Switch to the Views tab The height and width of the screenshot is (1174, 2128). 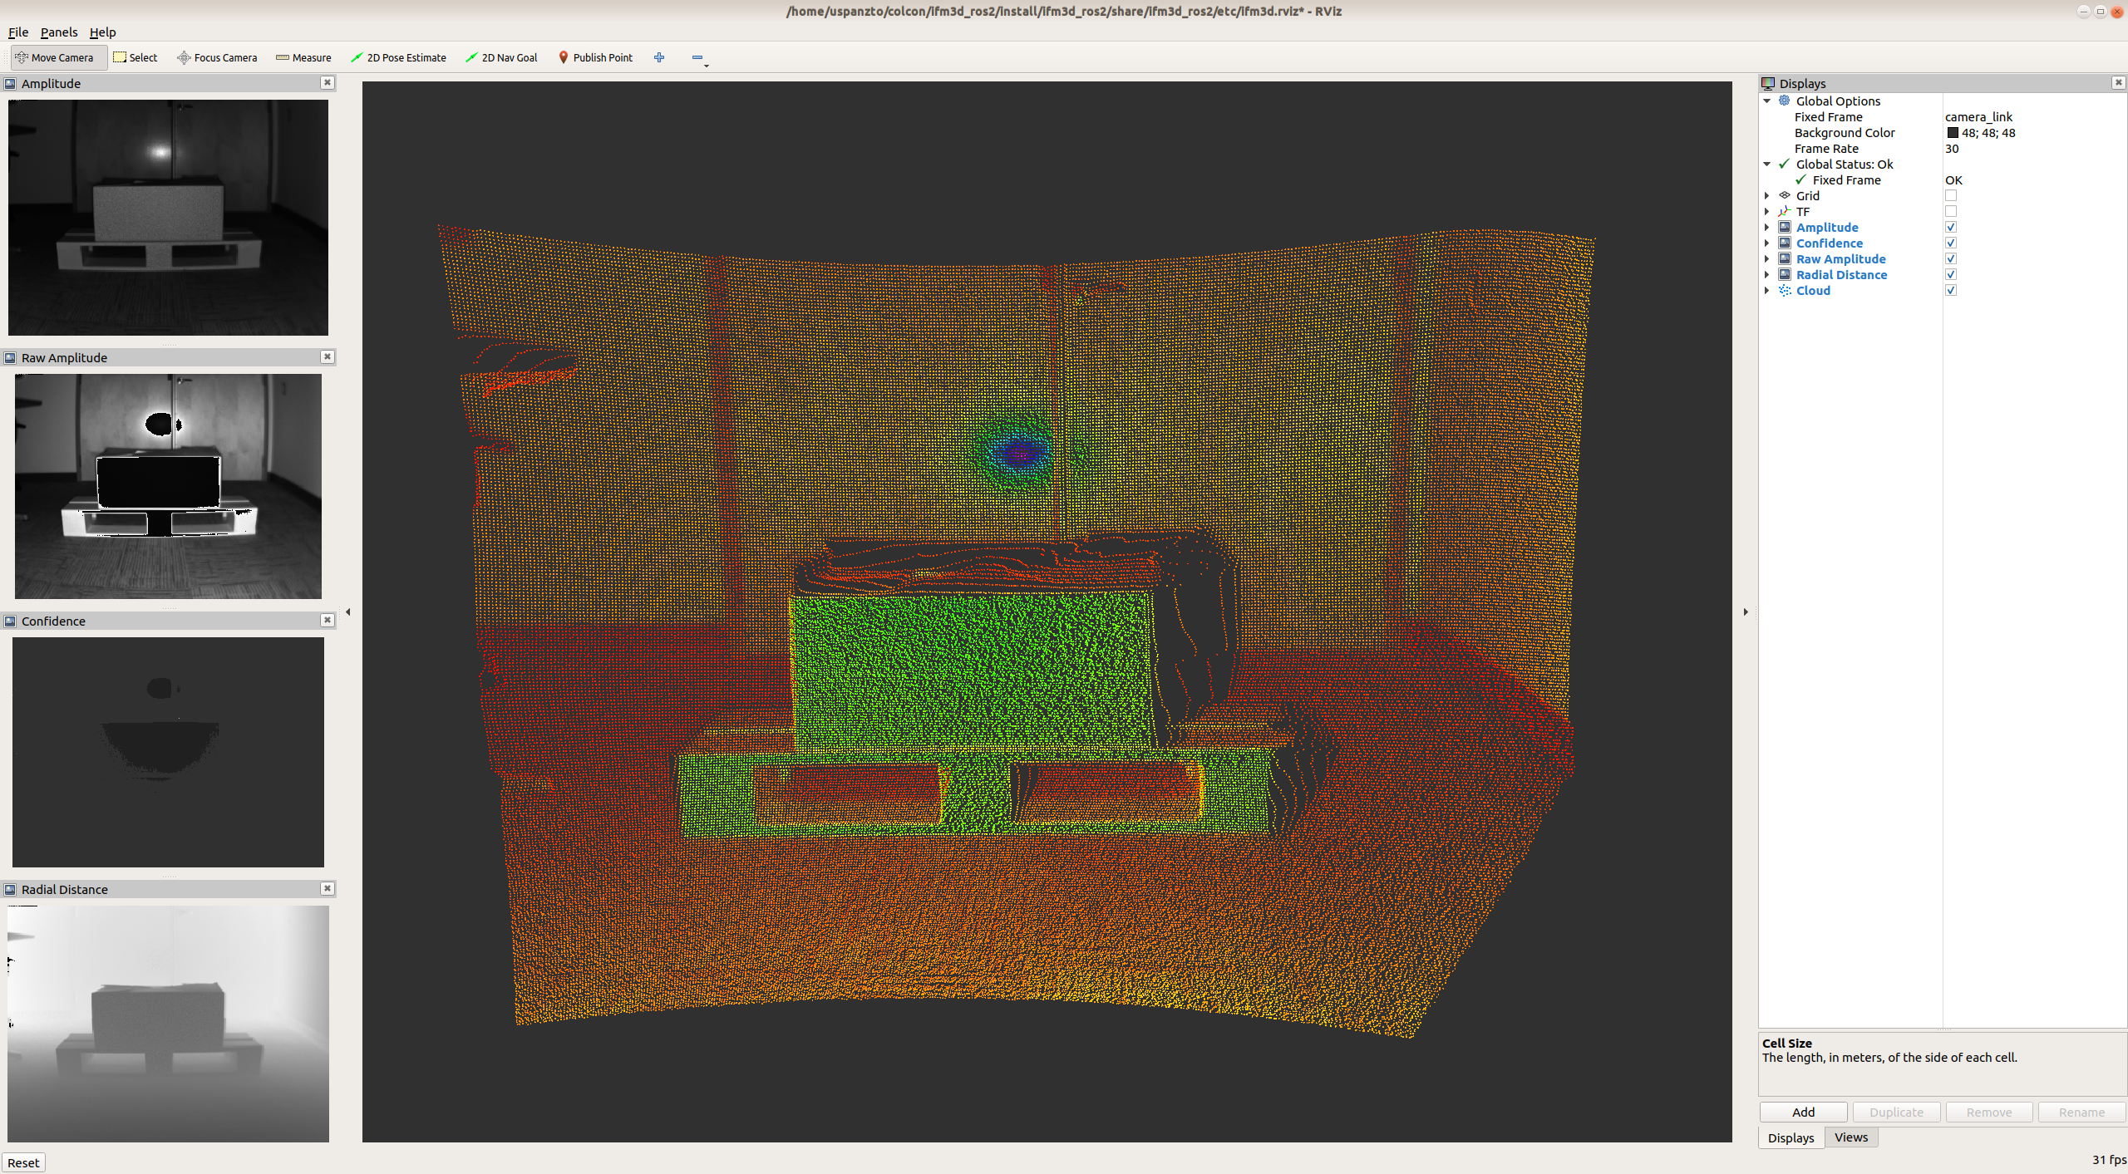click(1850, 1137)
